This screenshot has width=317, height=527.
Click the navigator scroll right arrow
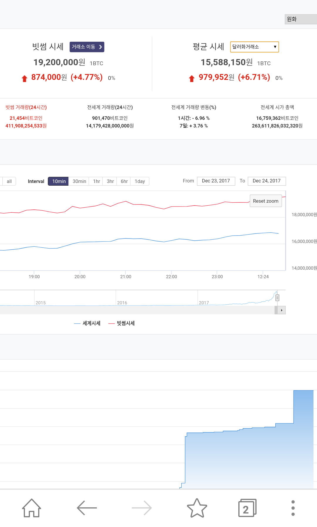pyautogui.click(x=282, y=310)
